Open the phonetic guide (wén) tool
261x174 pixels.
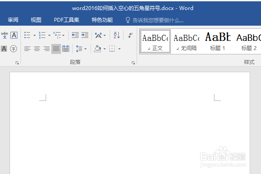pyautogui.click(x=4, y=35)
